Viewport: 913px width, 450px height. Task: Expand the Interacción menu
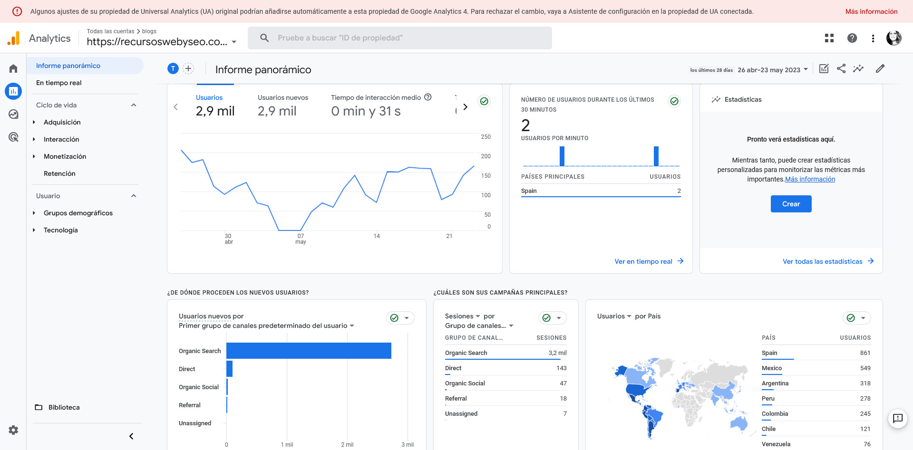pyautogui.click(x=34, y=139)
